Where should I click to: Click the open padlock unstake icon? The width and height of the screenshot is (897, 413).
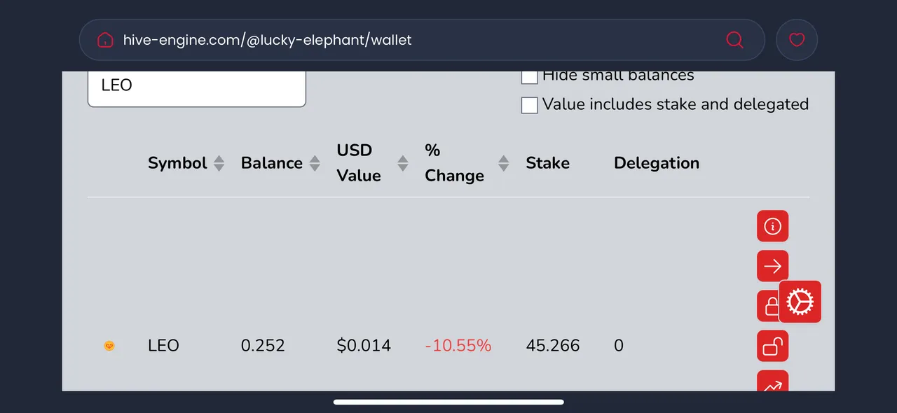coord(773,346)
